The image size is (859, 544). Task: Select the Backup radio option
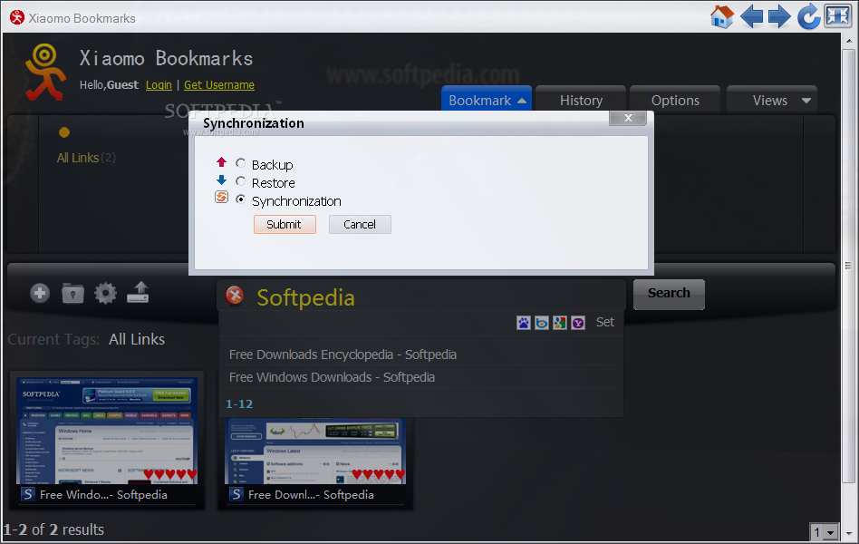240,163
